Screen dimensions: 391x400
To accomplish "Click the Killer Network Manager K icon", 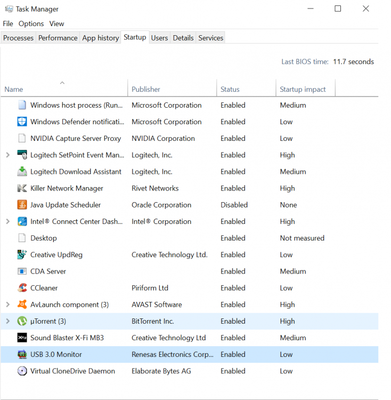I will pyautogui.click(x=22, y=188).
